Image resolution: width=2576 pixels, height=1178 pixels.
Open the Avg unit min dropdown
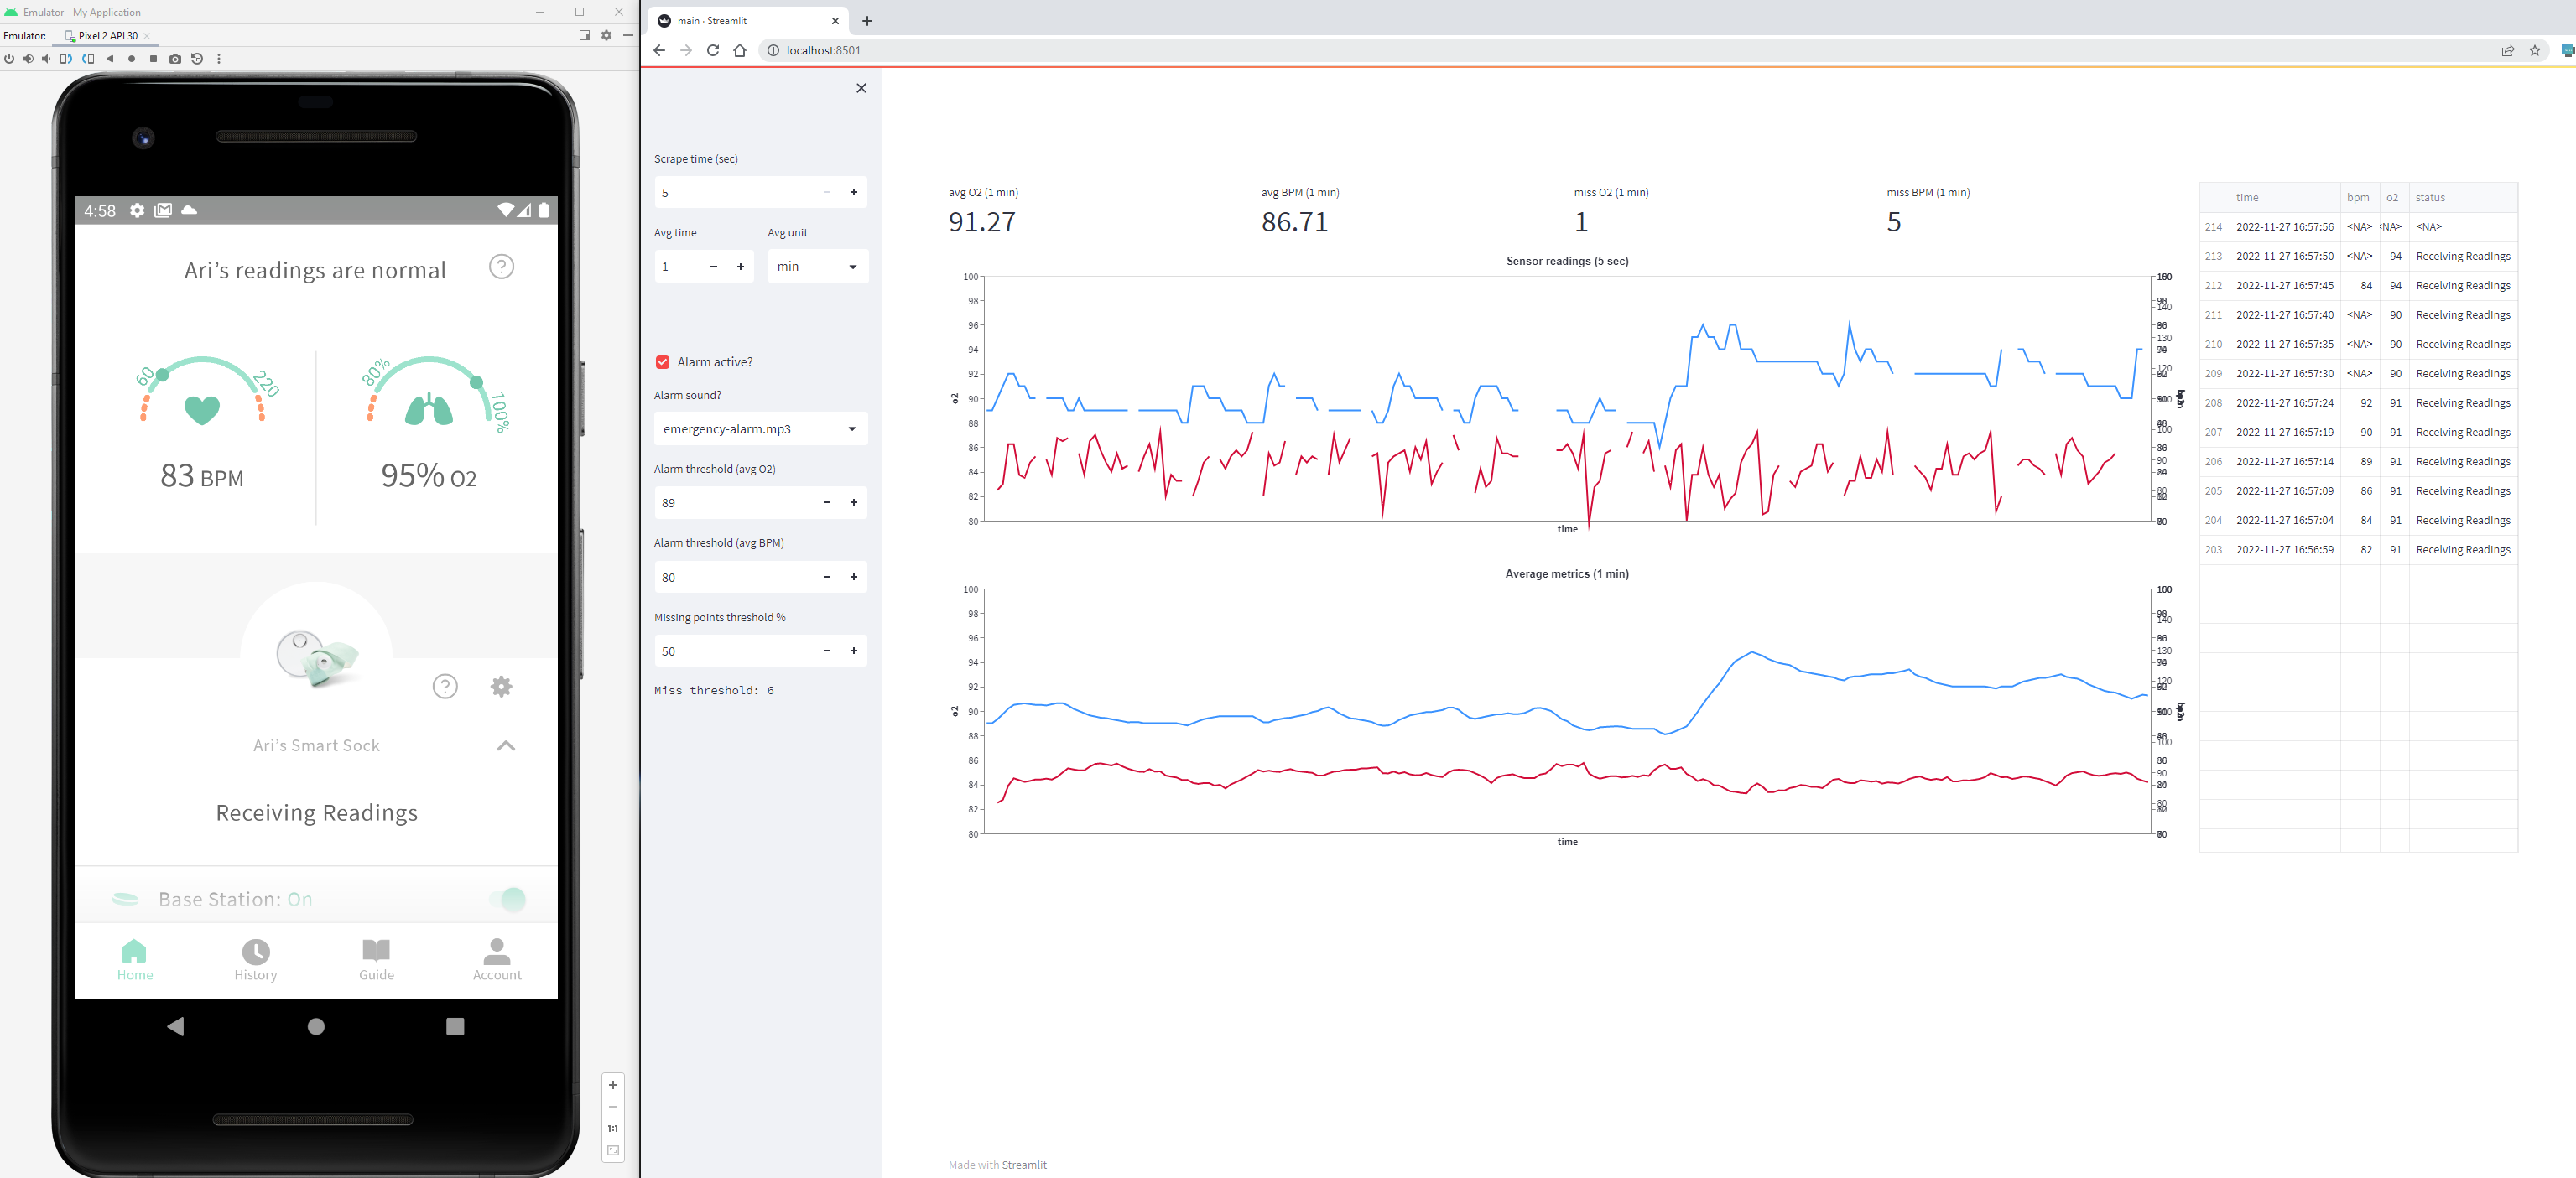[817, 267]
